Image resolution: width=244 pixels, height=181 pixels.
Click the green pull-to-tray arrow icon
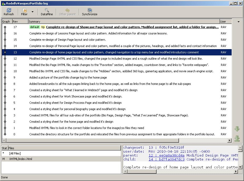click(237, 138)
